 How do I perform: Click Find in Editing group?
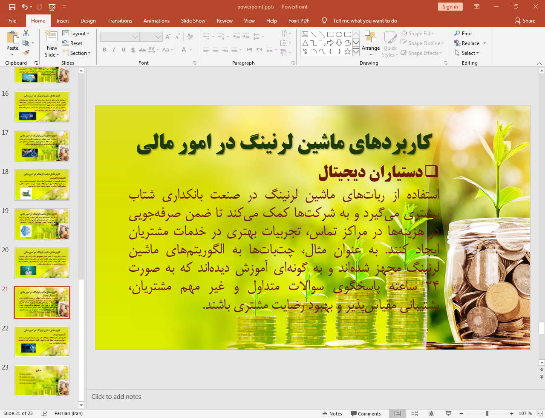pyautogui.click(x=463, y=34)
